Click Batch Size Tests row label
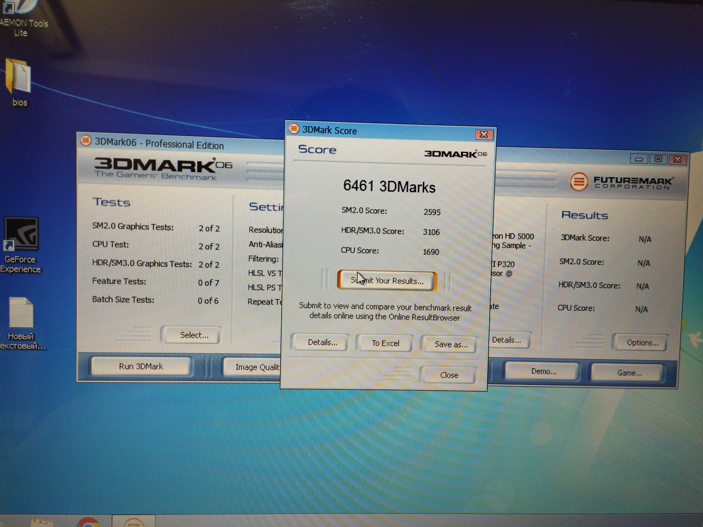The width and height of the screenshot is (703, 527). [123, 299]
